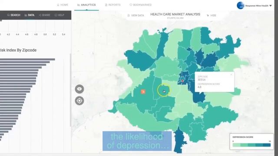Select the darkest blue legend swatch
The width and height of the screenshot is (278, 156).
pos(267,145)
